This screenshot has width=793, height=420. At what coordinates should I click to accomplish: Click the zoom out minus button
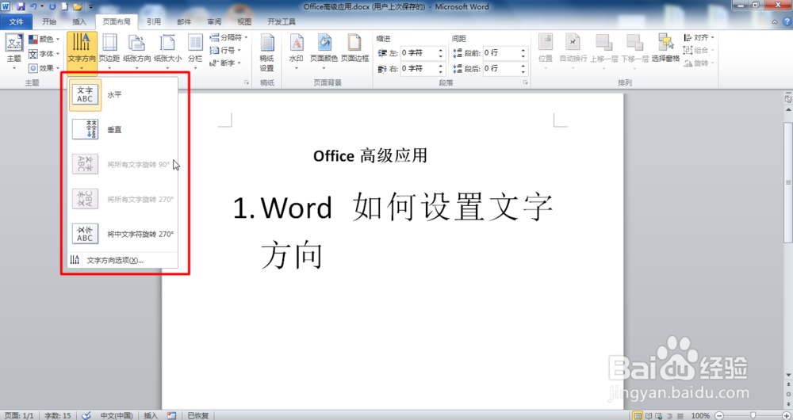pyautogui.click(x=718, y=415)
